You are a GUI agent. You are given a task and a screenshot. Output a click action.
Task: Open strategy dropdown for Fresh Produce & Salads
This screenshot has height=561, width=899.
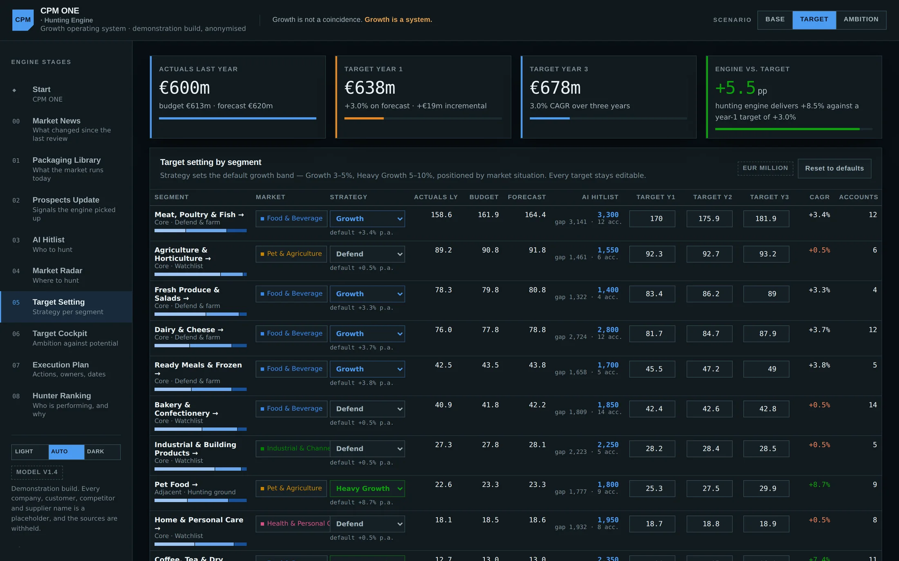tap(367, 294)
